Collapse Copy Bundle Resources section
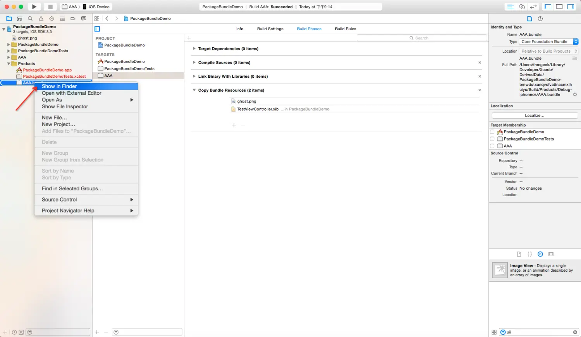Screen dimensions: 581x337 194,91
